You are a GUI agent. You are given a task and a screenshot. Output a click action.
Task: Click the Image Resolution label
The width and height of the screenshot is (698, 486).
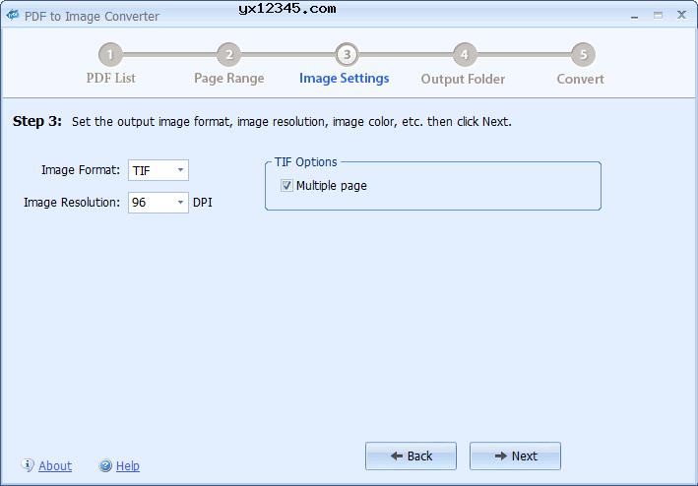tap(72, 203)
